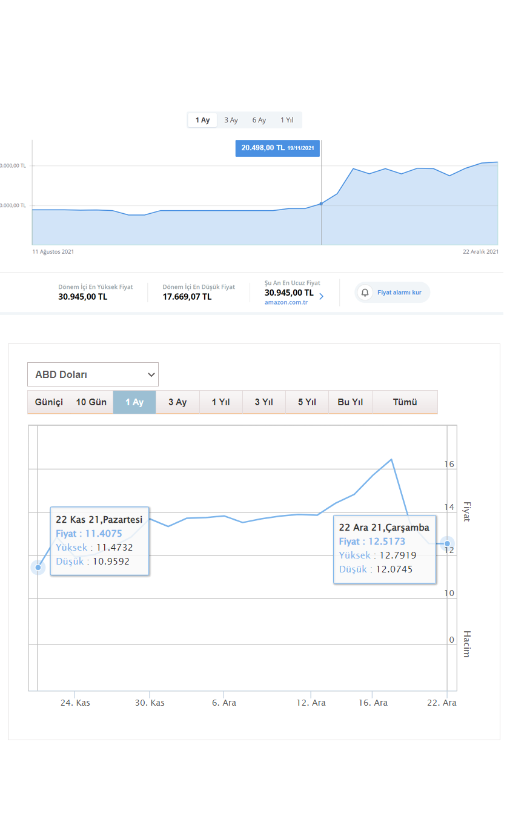Show 5 Yıl currency chart

(307, 402)
